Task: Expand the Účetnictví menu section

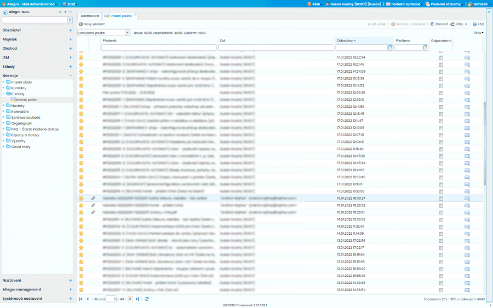Action: tap(70, 30)
